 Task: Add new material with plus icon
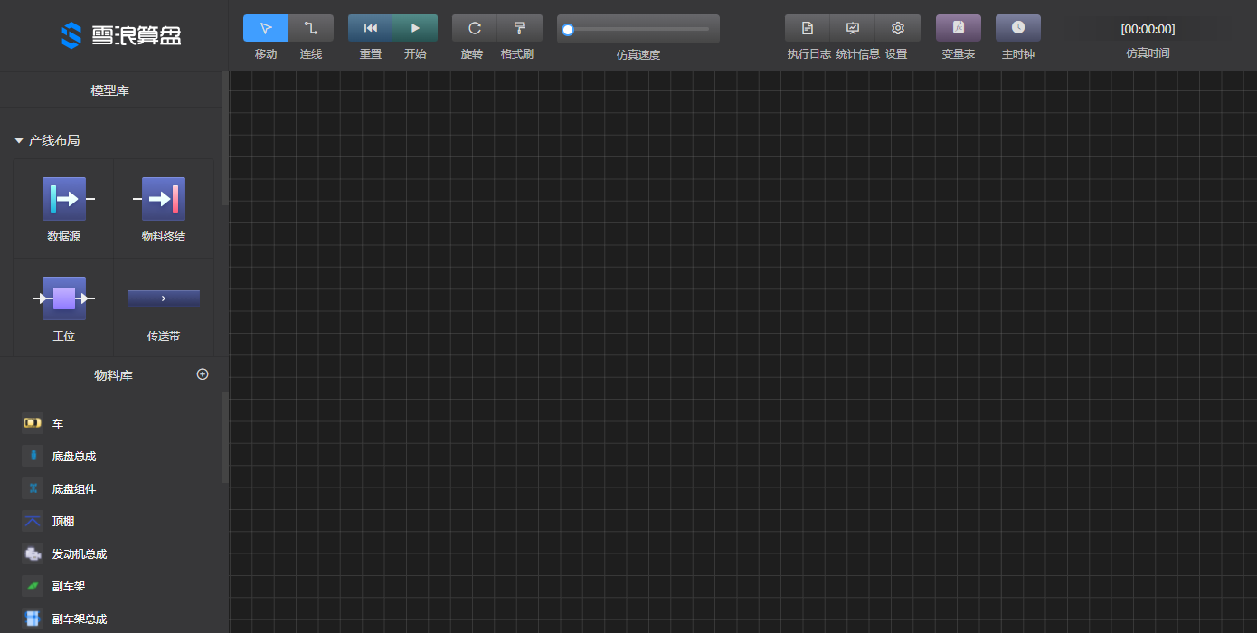[x=203, y=374]
